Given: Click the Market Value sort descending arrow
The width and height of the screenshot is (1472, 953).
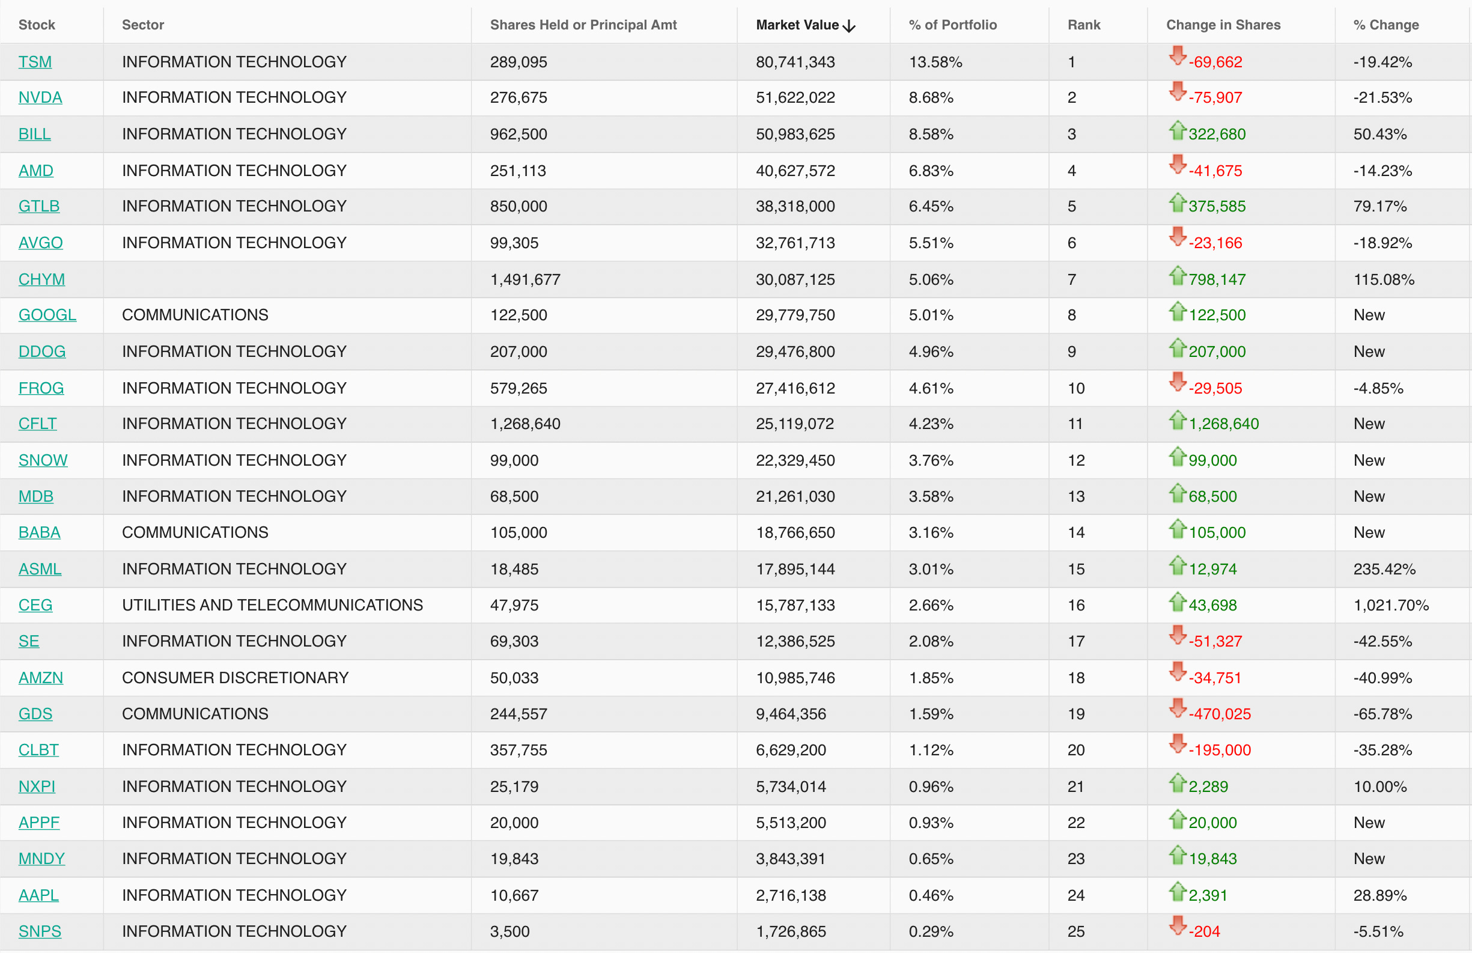Looking at the screenshot, I should click(x=849, y=25).
